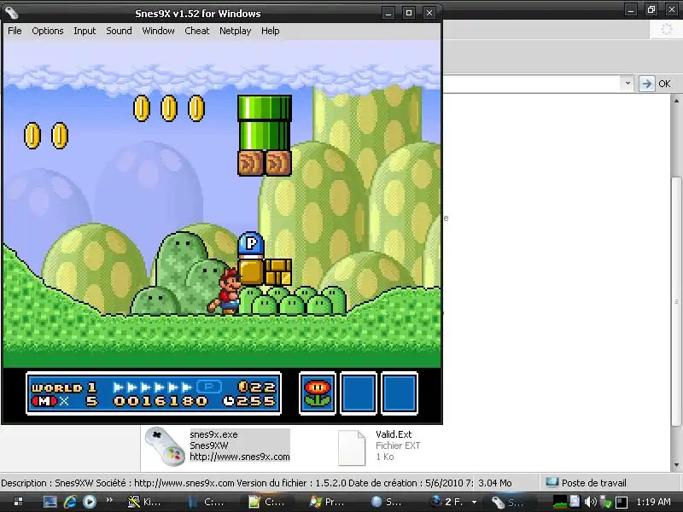The width and height of the screenshot is (683, 512).
Task: Open the 2 F... grouped taskbar button
Action: pos(453,502)
